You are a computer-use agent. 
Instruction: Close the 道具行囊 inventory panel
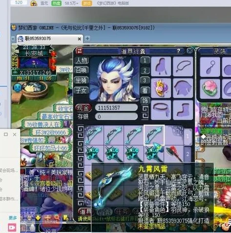[x=189, y=51]
